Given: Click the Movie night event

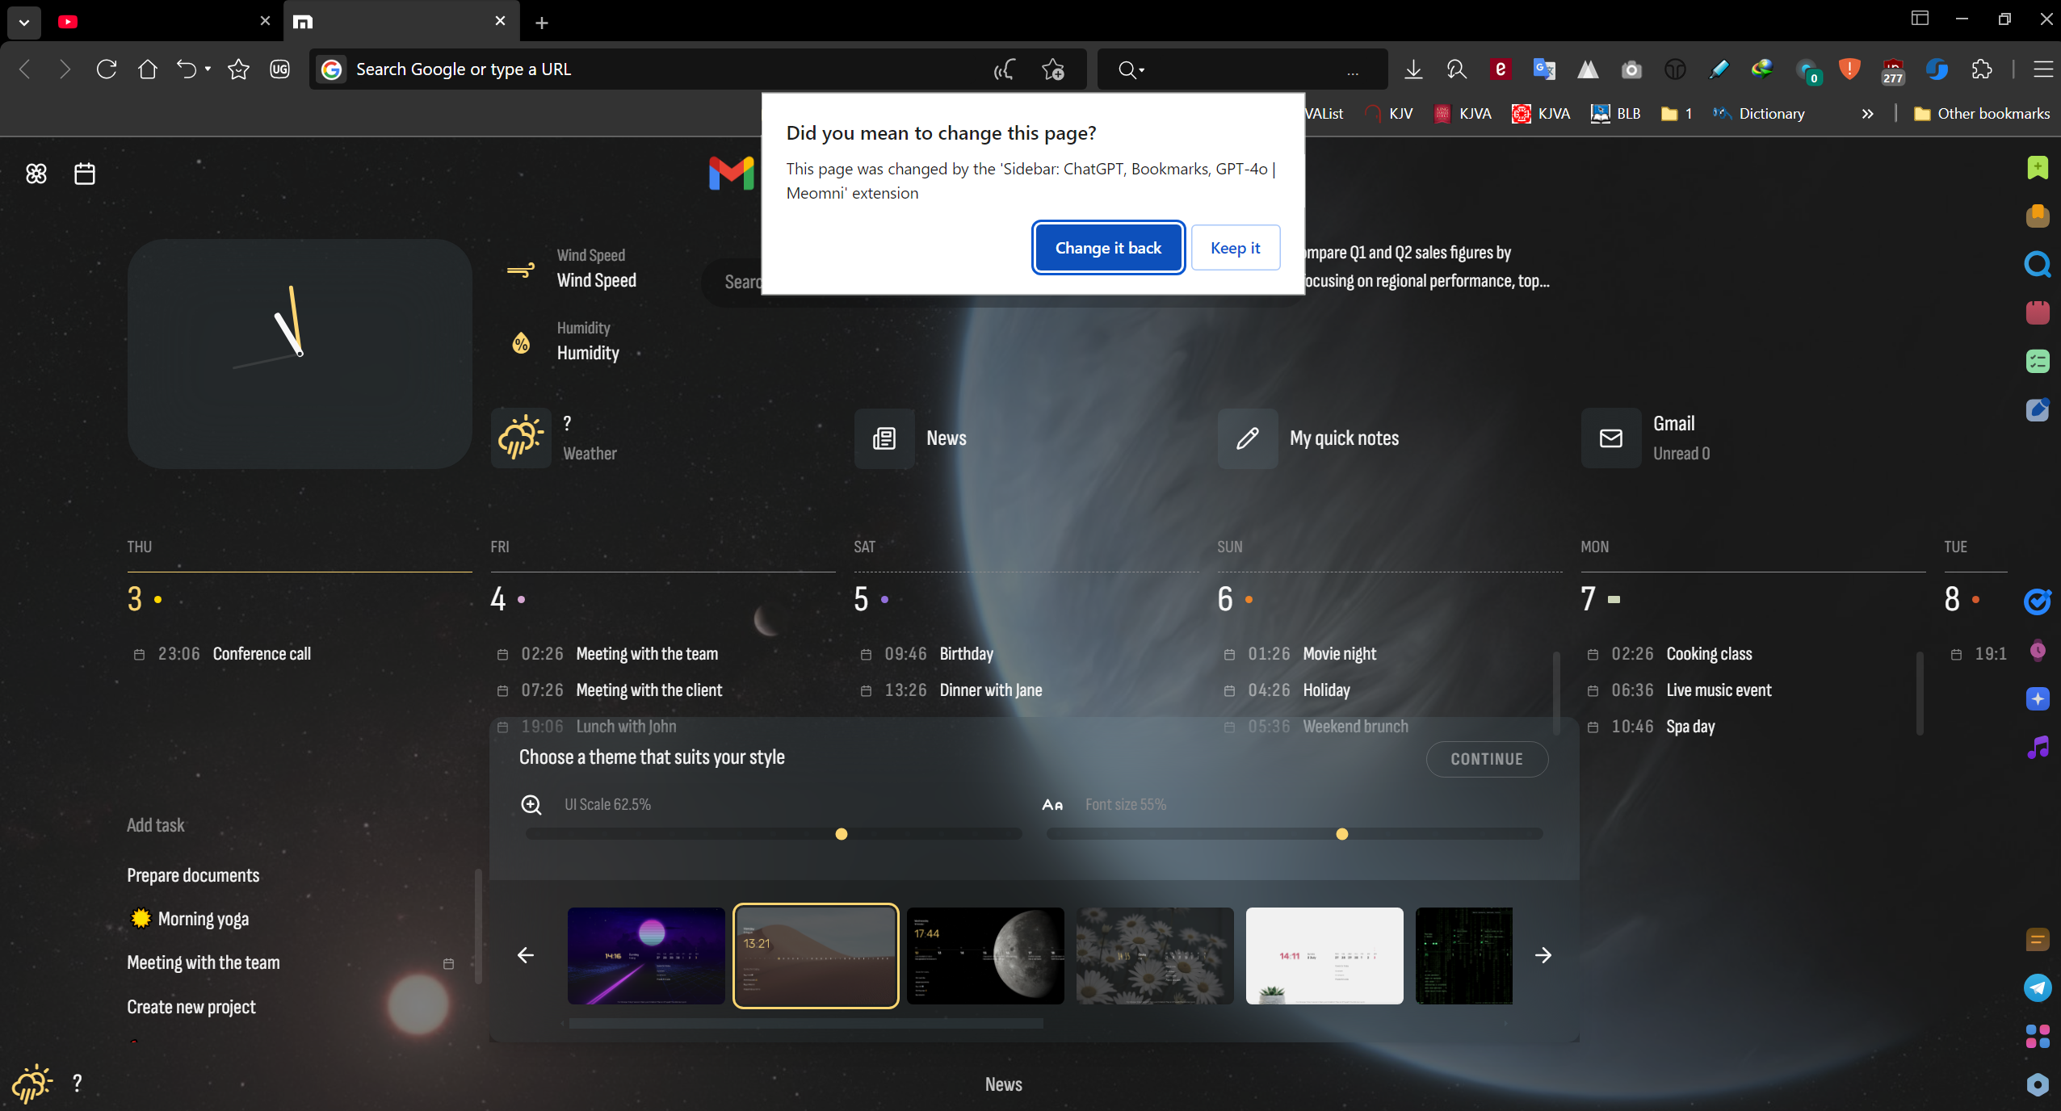Looking at the screenshot, I should click(x=1340, y=654).
